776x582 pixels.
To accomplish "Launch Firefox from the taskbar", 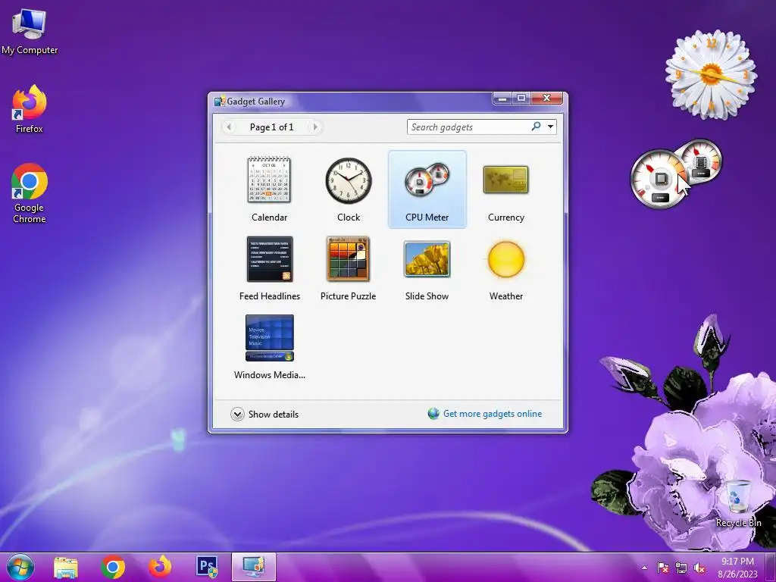I will point(160,567).
